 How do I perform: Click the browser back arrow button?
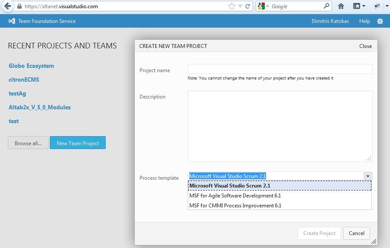coord(7,6)
